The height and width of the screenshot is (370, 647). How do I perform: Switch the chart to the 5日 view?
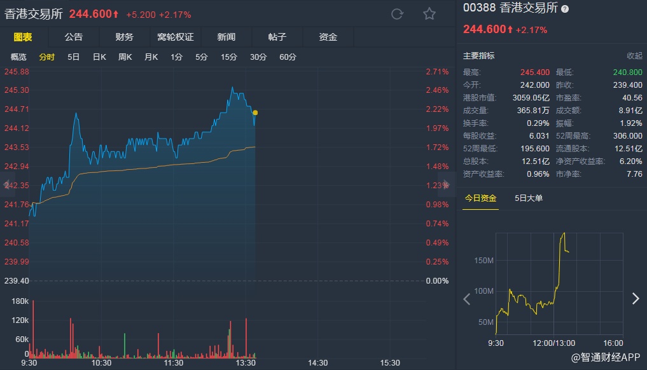tap(73, 57)
